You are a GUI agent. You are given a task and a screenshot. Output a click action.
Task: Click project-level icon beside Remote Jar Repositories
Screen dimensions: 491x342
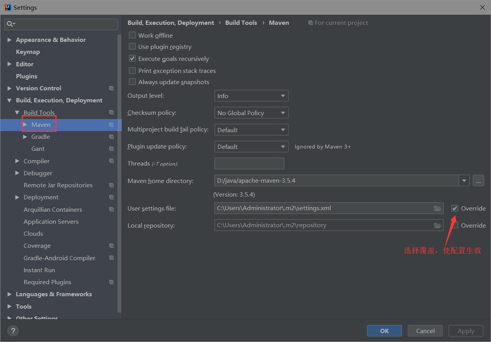click(x=112, y=185)
